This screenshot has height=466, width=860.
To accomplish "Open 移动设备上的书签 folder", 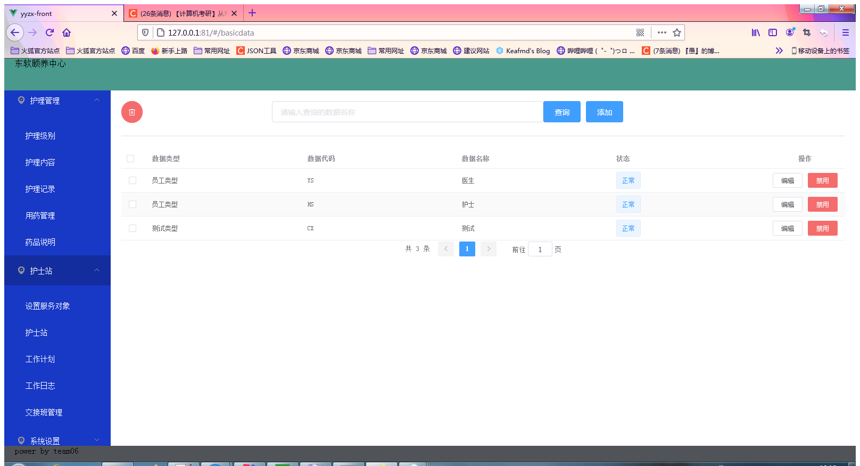I will coord(820,51).
